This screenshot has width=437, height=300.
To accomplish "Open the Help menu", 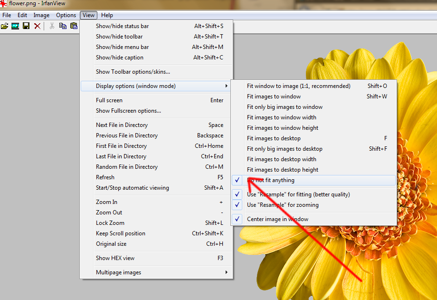I will tap(107, 15).
